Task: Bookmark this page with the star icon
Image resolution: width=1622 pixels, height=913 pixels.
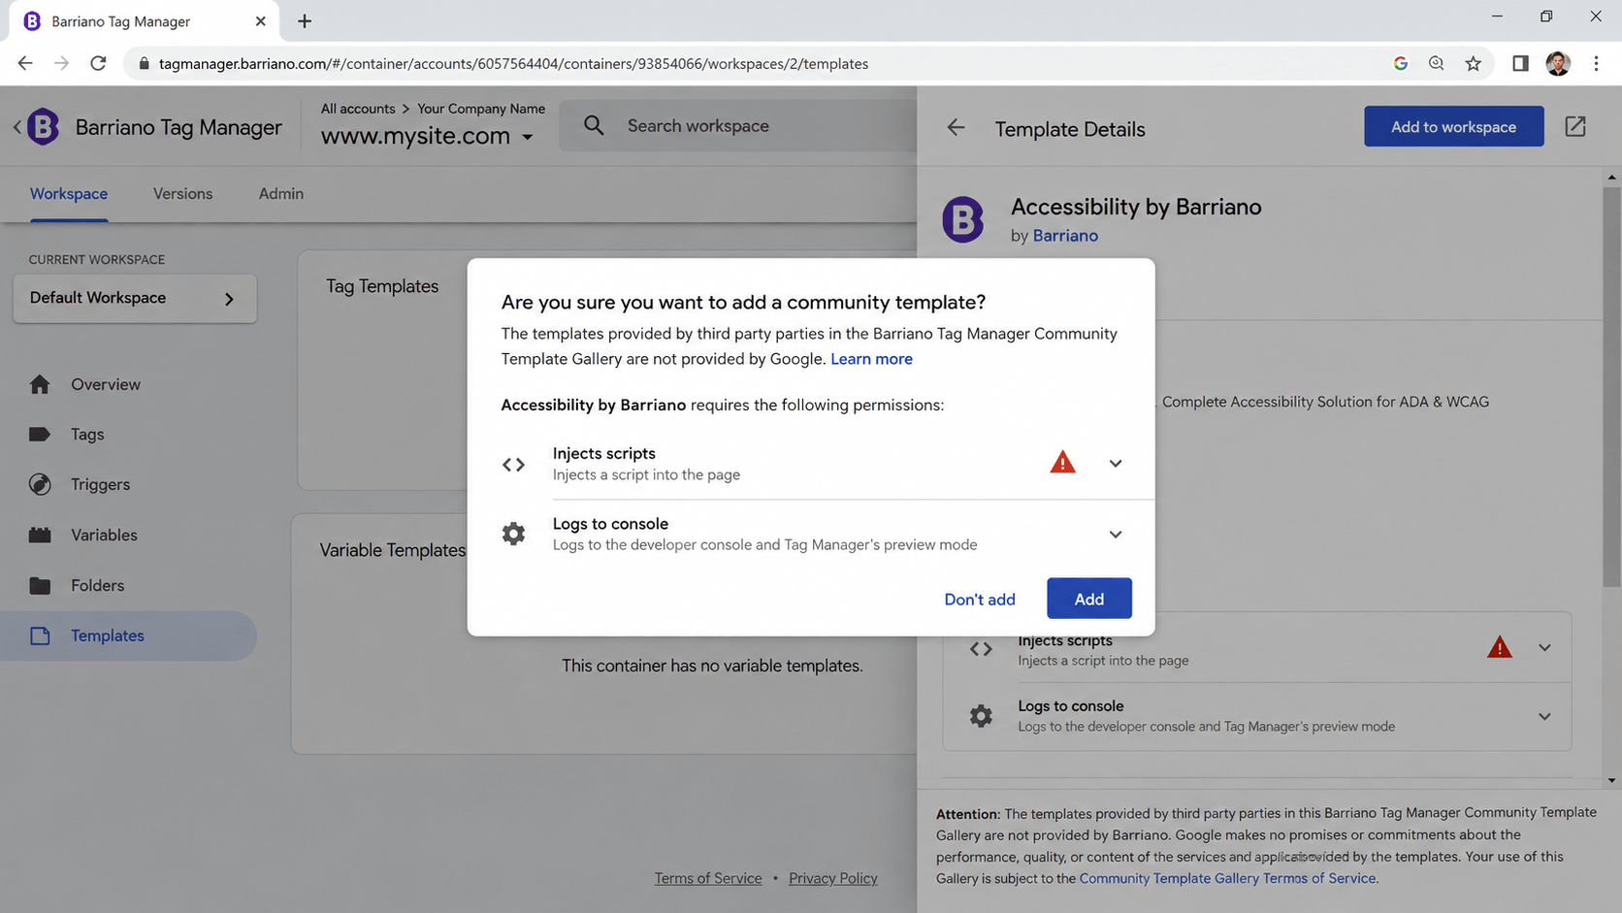Action: pos(1473,63)
